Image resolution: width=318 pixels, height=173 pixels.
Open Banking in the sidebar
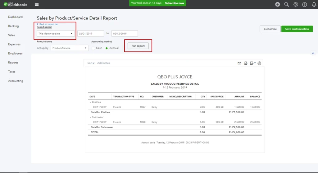[x=13, y=26]
